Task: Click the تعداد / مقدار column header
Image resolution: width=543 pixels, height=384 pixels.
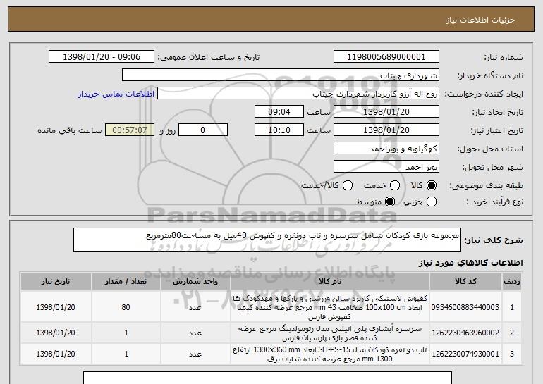Action: pos(126,282)
